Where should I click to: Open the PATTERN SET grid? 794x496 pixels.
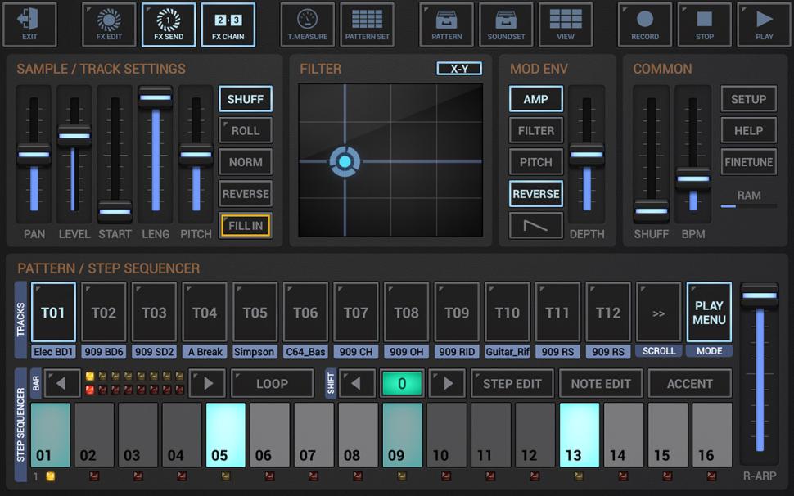pyautogui.click(x=367, y=24)
